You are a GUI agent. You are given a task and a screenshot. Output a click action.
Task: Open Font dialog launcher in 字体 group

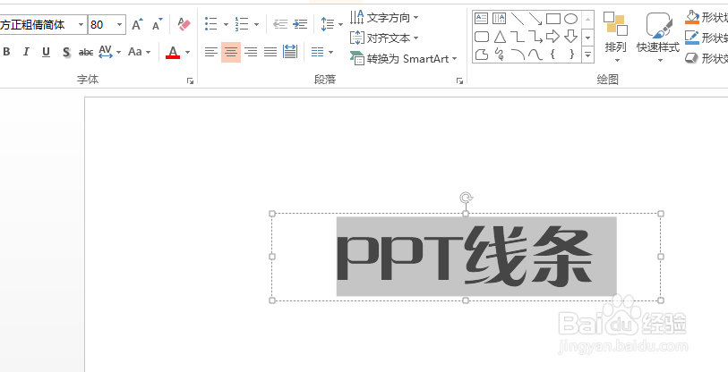[190, 81]
